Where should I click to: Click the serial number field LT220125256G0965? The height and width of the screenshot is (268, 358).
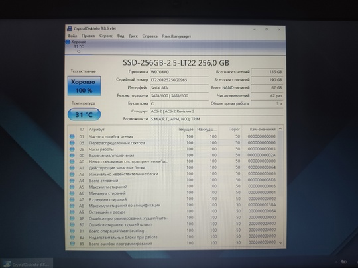point(179,80)
